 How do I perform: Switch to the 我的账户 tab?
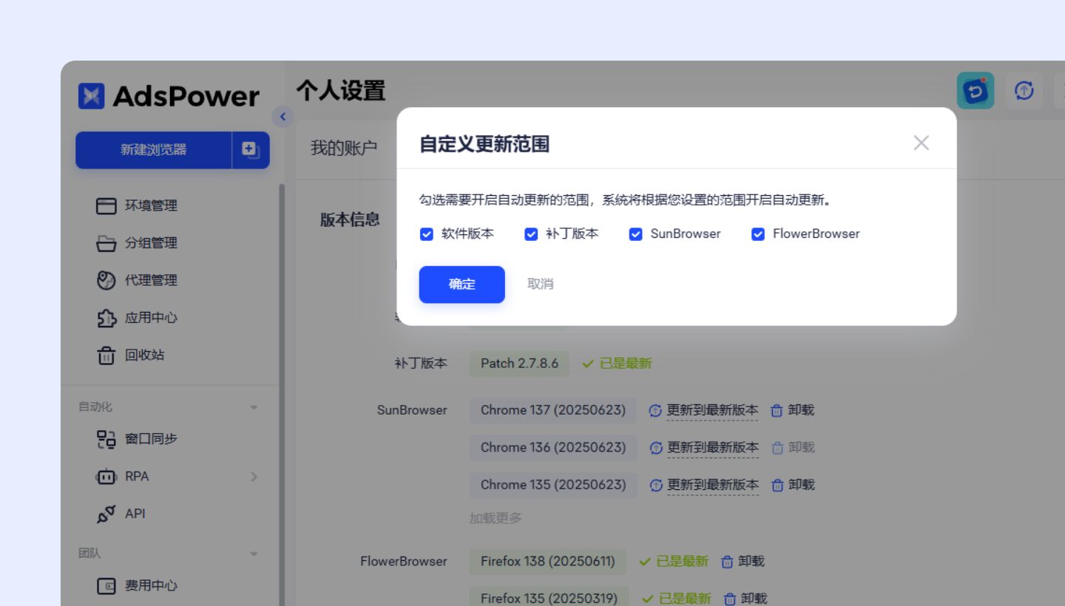coord(344,148)
